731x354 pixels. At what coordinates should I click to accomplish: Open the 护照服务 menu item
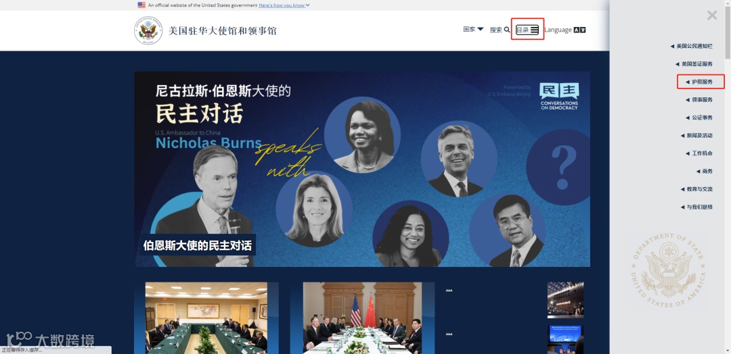(699, 82)
